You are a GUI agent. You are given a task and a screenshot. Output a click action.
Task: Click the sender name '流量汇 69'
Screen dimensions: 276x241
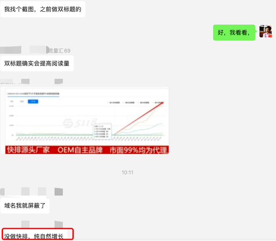coord(60,50)
